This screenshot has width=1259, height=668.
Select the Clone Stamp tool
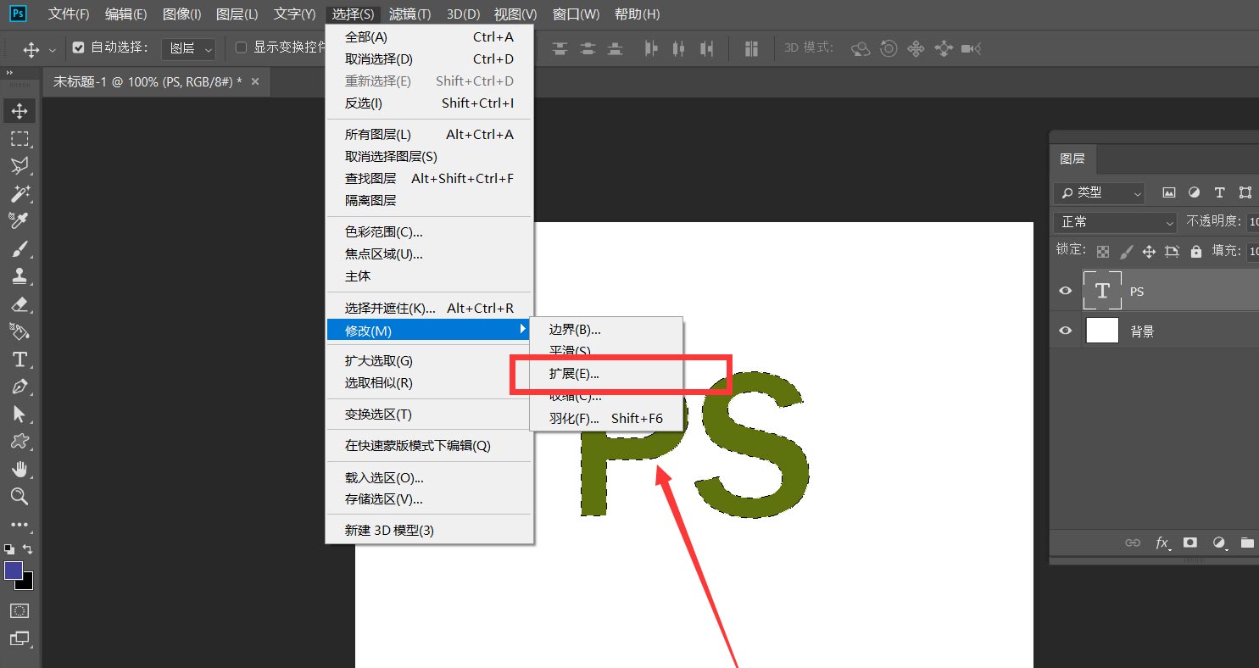tap(19, 276)
